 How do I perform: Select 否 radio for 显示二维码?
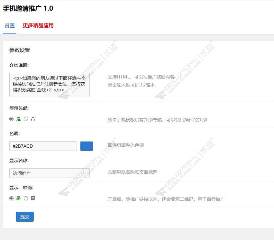coord(26,198)
